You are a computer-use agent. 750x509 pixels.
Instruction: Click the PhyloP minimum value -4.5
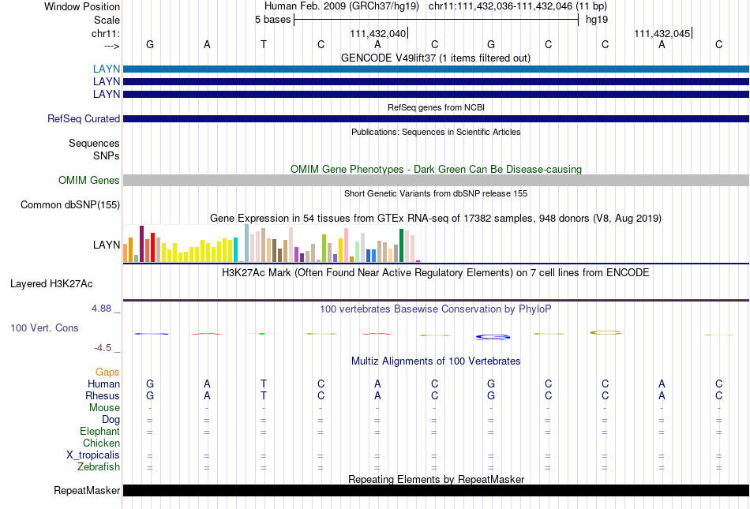(x=103, y=348)
